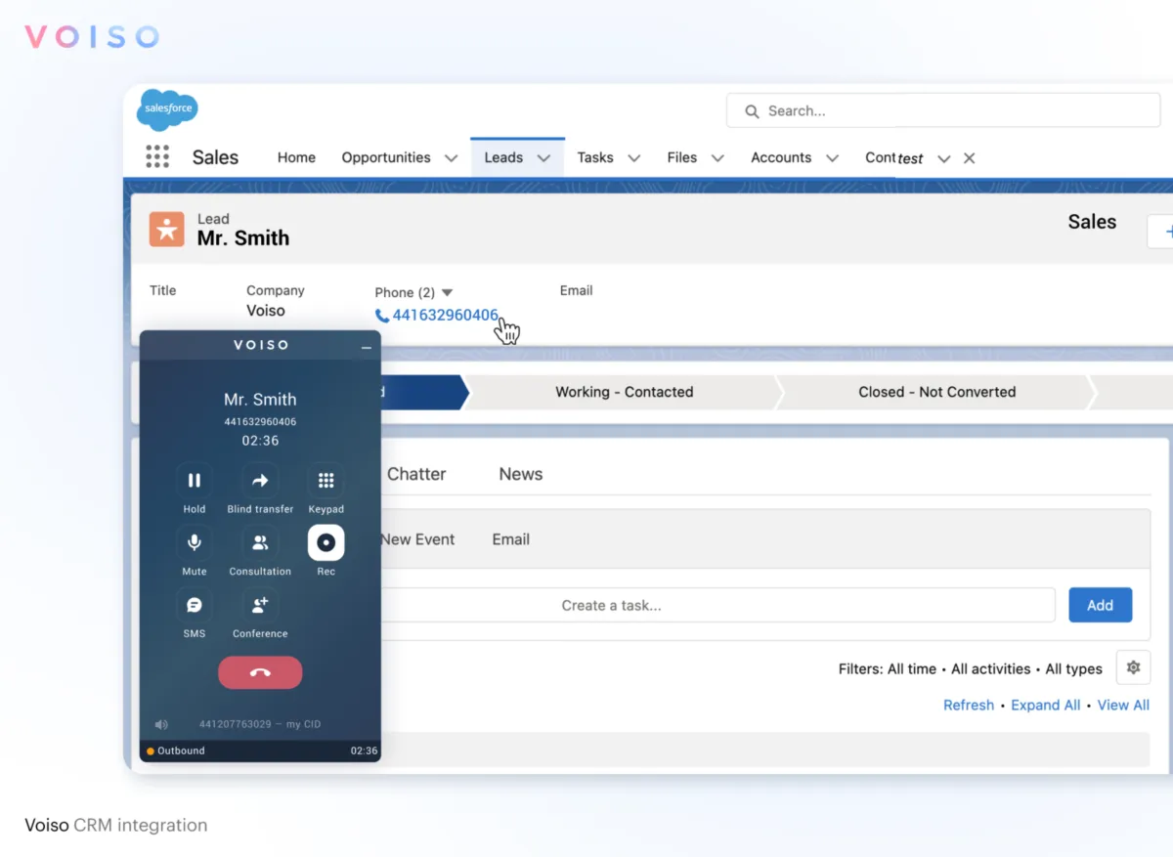The height and width of the screenshot is (857, 1173).
Task: Hang up with the red button
Action: tap(260, 672)
